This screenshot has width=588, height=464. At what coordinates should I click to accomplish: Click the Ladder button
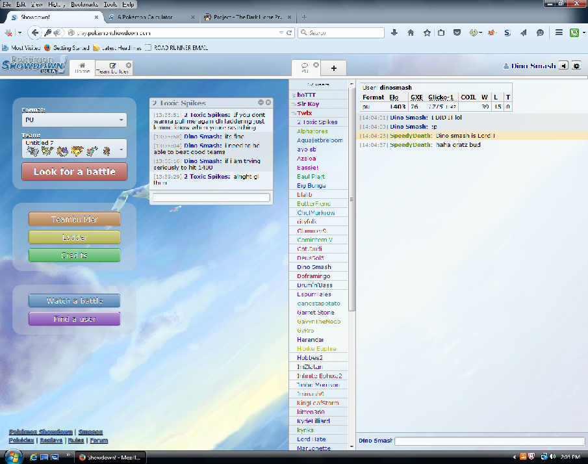click(x=74, y=237)
